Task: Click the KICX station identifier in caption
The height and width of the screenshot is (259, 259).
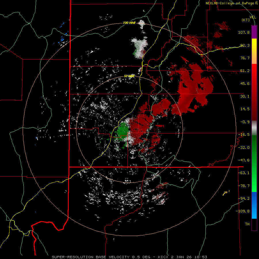Action: [x=163, y=257]
